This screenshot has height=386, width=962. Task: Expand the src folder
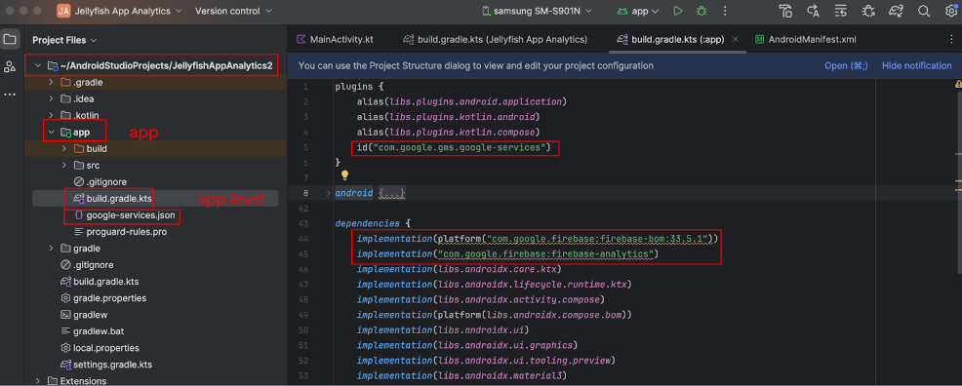click(64, 165)
